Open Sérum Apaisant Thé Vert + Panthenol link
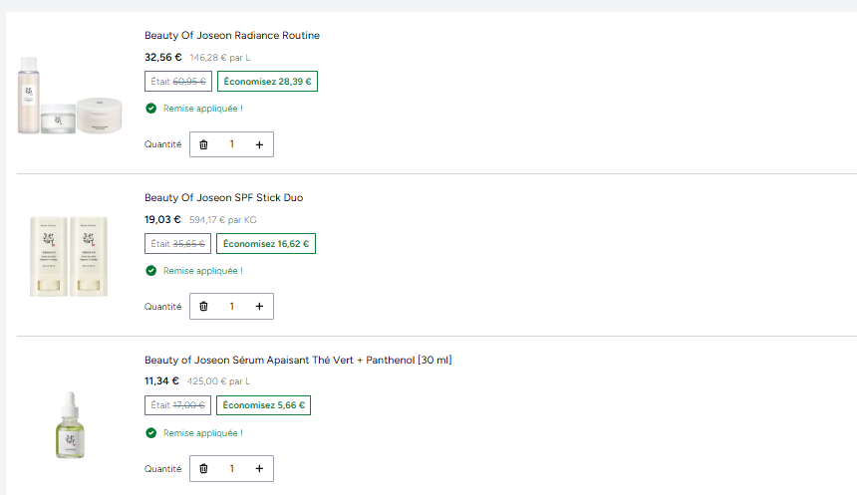The width and height of the screenshot is (857, 495). click(x=298, y=360)
